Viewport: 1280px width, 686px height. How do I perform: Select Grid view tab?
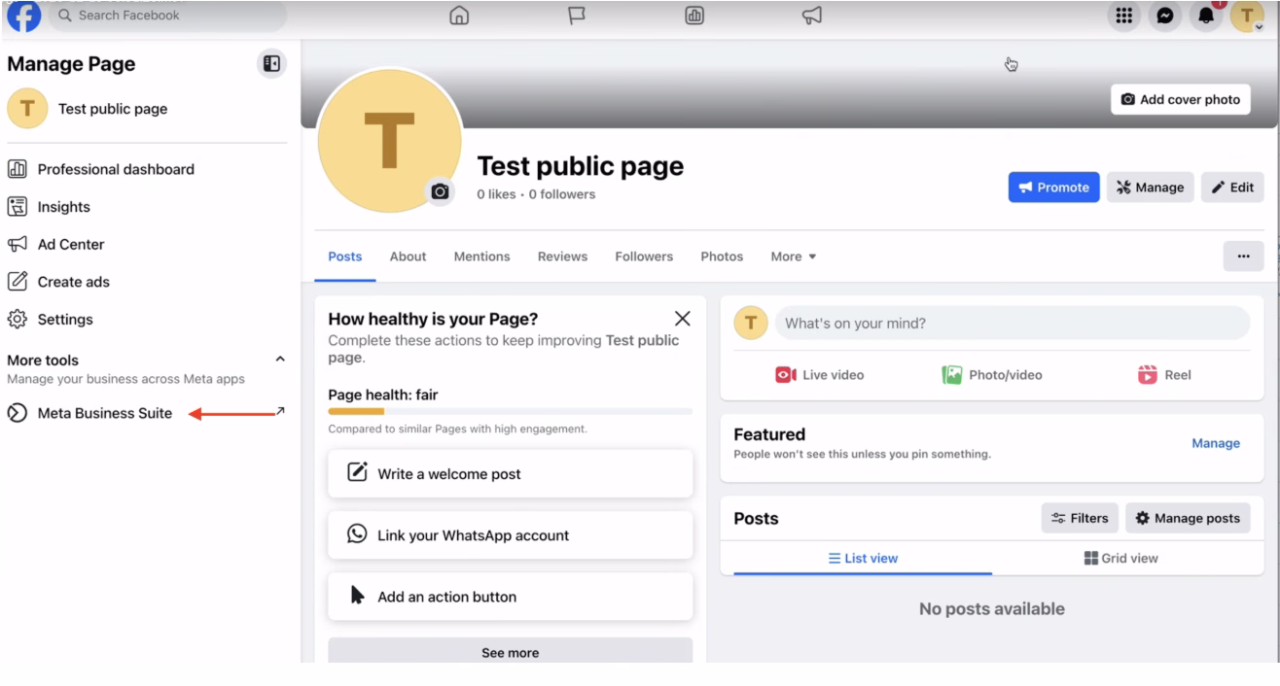[x=1121, y=559]
